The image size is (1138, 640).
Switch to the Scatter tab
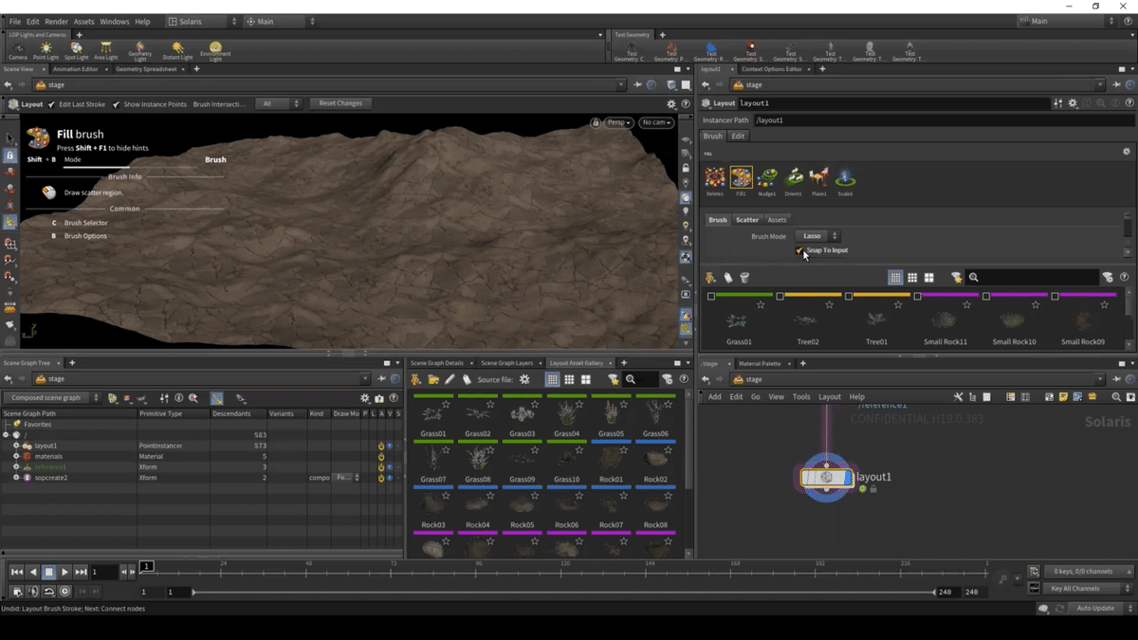click(747, 220)
